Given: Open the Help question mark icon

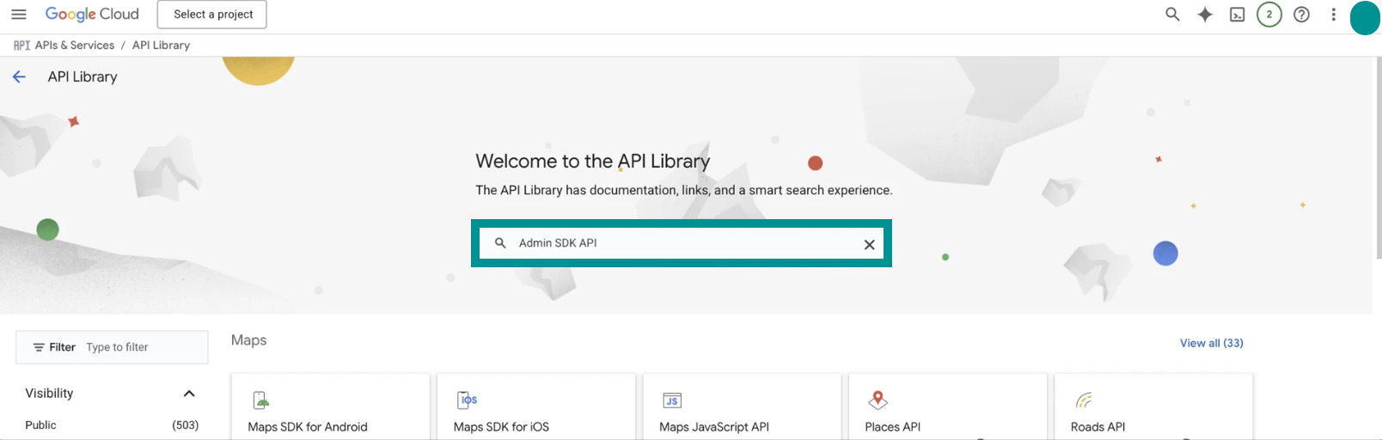Looking at the screenshot, I should point(1302,15).
